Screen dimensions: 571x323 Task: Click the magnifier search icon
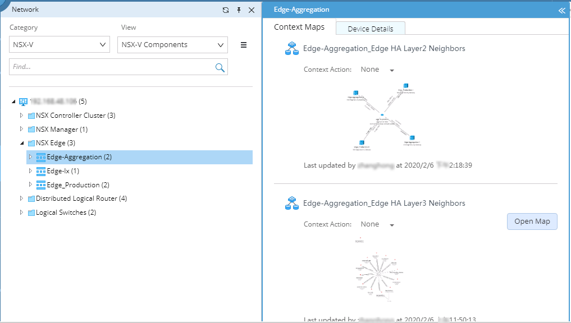click(220, 67)
